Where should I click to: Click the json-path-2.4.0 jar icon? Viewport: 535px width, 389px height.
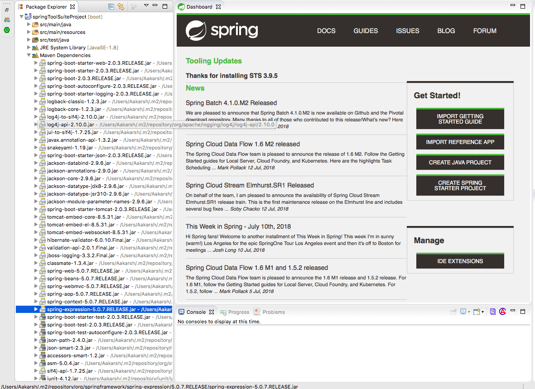click(x=42, y=340)
